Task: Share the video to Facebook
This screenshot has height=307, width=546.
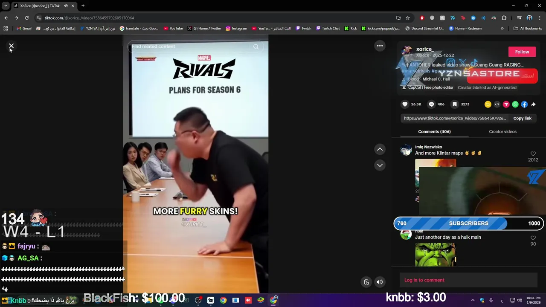Action: click(x=524, y=104)
